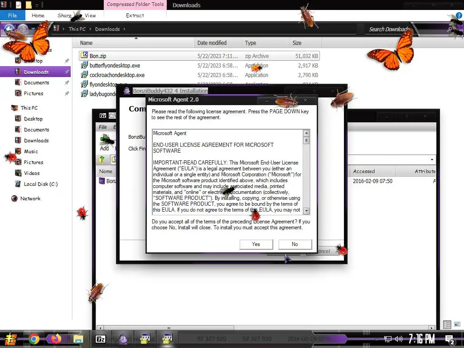Click the Properties icon in quick access toolbar
The height and width of the screenshot is (348, 464).
pyautogui.click(x=18, y=5)
